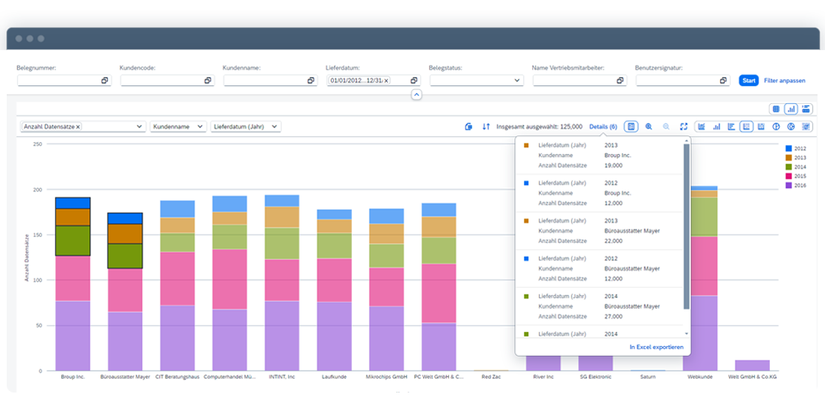825x400 pixels.
Task: Click the sort order arrows icon
Action: click(x=486, y=127)
